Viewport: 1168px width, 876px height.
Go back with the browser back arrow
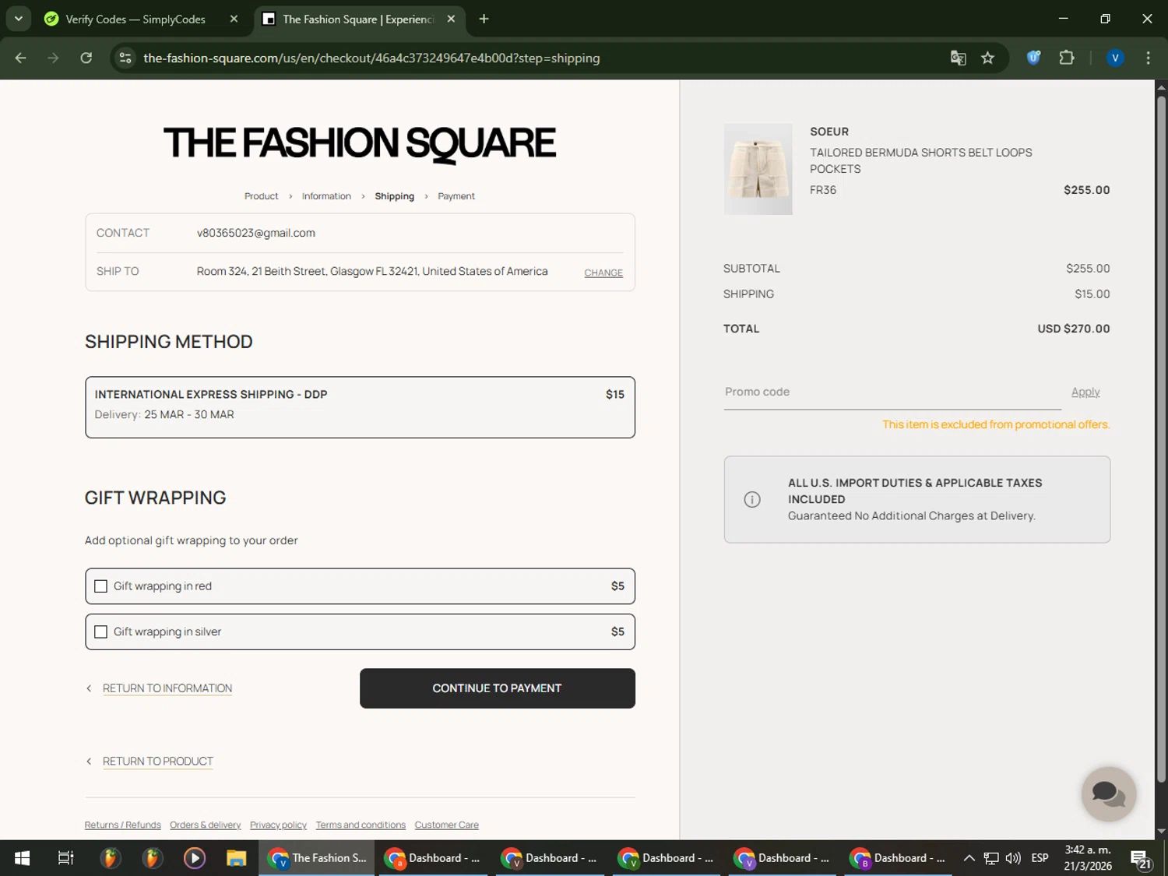pos(21,58)
